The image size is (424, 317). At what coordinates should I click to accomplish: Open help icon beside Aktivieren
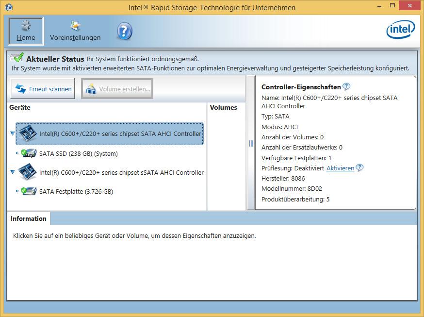click(x=359, y=167)
